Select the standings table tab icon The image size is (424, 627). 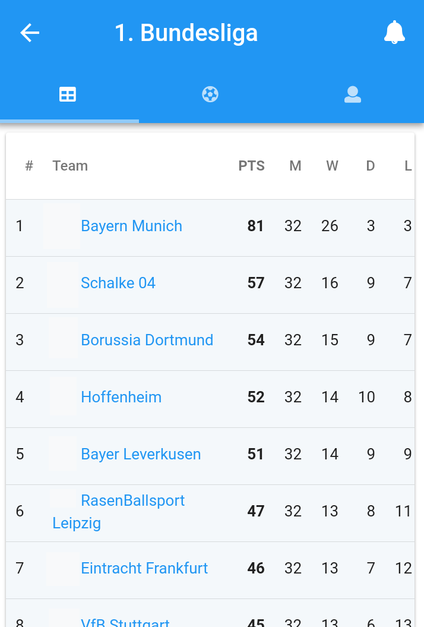[x=68, y=94]
